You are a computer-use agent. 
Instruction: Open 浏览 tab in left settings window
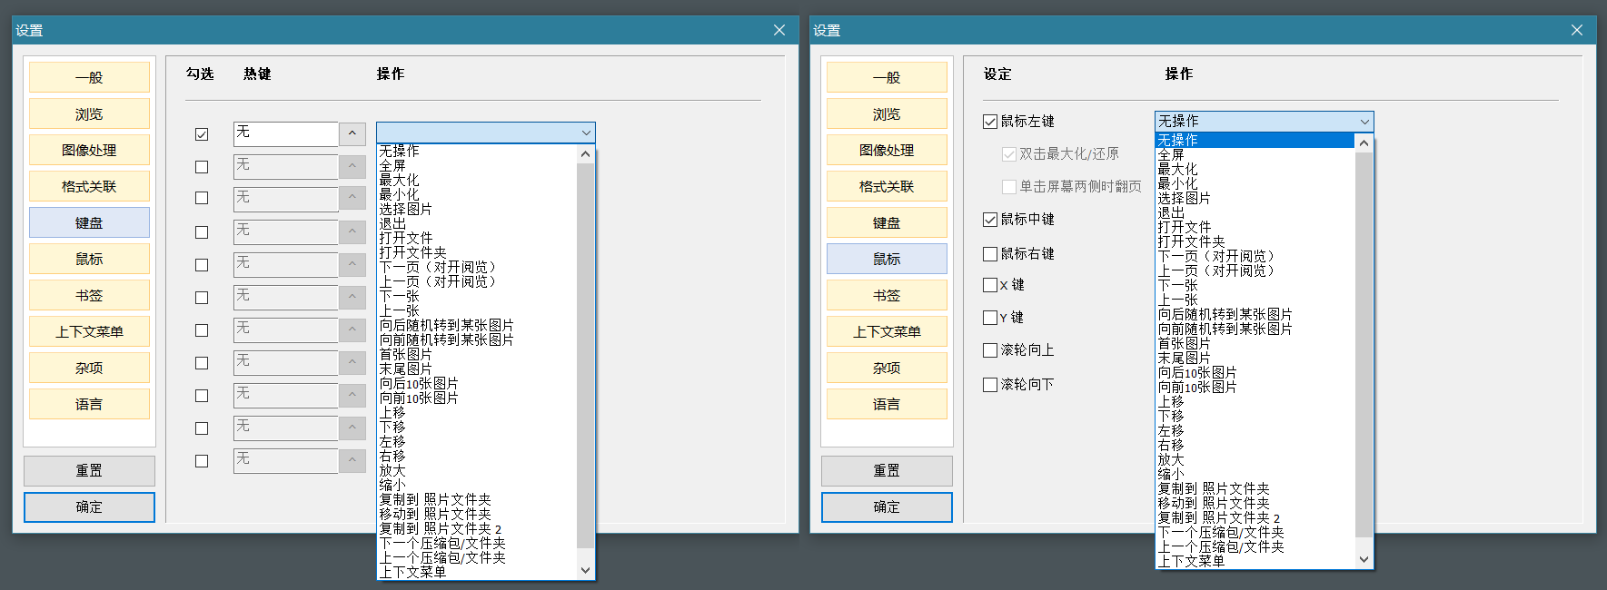(x=89, y=113)
